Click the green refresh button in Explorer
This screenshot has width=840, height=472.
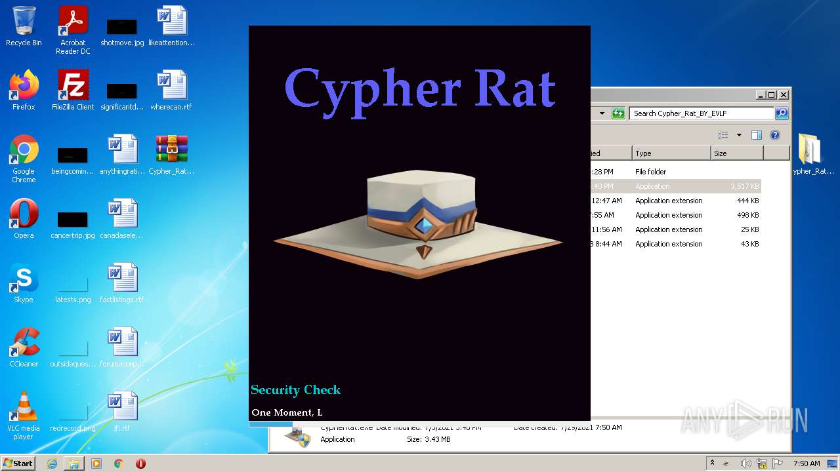pos(618,113)
